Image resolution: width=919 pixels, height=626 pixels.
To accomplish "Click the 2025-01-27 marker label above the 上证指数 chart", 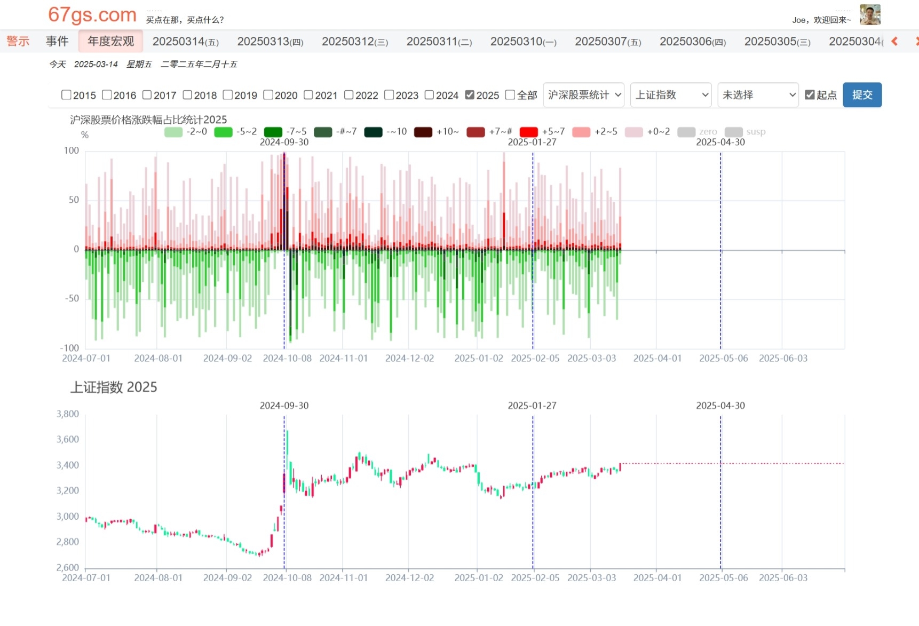I will click(x=532, y=406).
